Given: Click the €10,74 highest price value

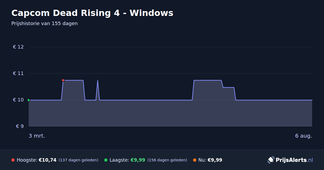Looking at the screenshot, I should [48, 160].
